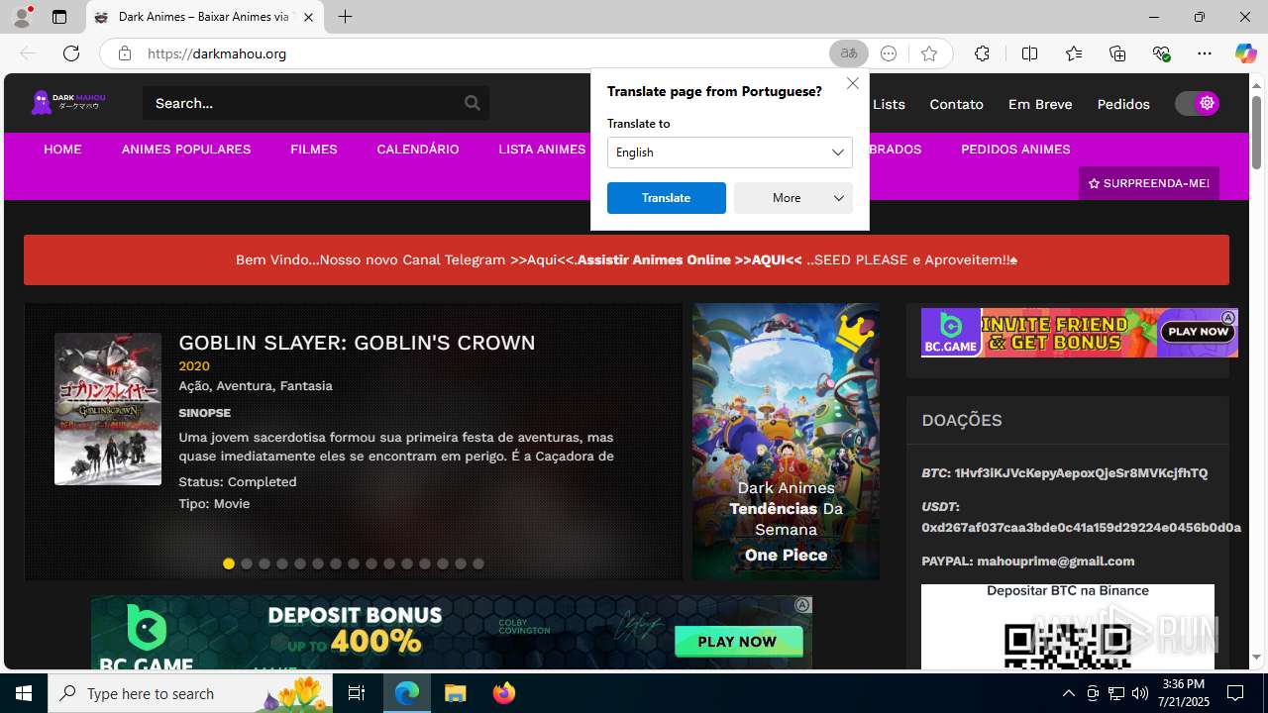Open the Extensions puzzle icon
Image resolution: width=1268 pixels, height=713 pixels.
point(982,53)
